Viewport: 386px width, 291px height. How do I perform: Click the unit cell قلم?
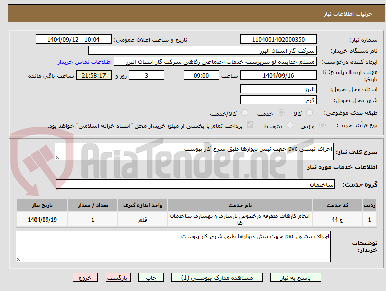click(143, 220)
